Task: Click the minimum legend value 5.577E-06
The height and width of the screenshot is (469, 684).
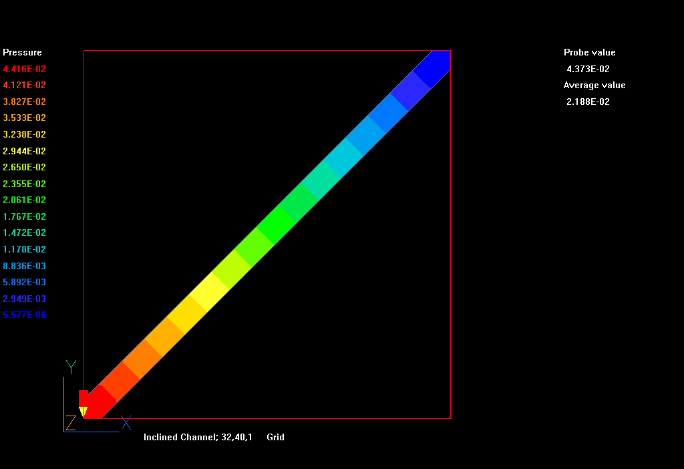Action: tap(25, 315)
